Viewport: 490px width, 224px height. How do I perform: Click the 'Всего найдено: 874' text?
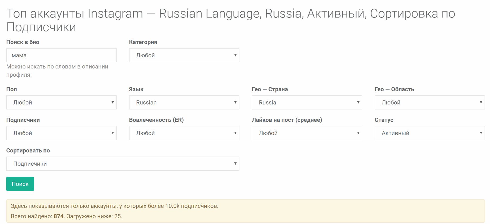(x=37, y=216)
